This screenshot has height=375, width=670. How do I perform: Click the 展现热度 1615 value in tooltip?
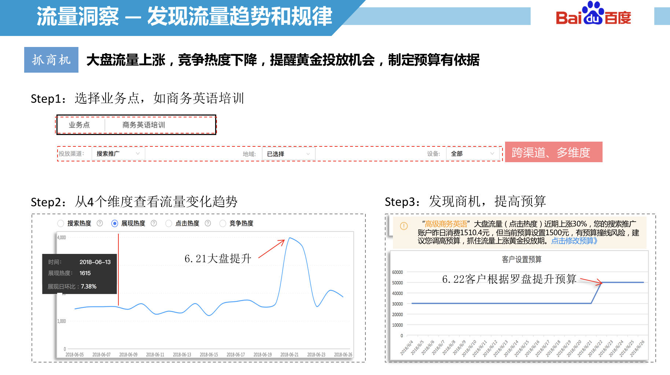[x=85, y=273]
